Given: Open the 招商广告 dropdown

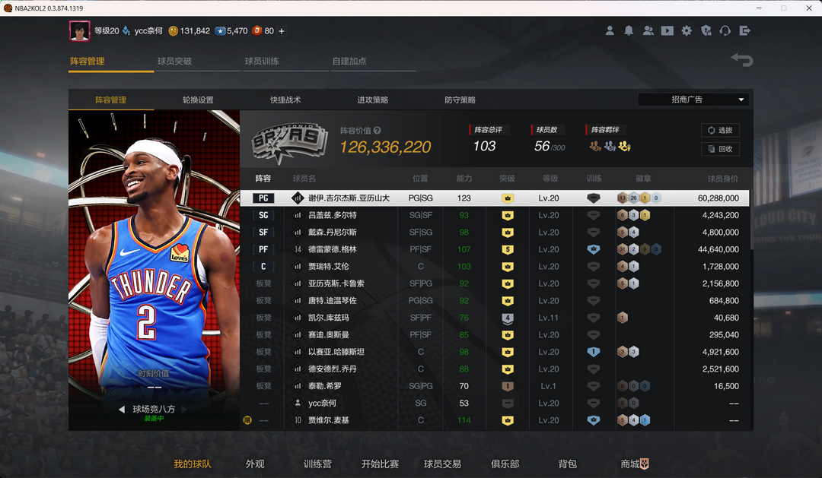Looking at the screenshot, I should [x=693, y=100].
